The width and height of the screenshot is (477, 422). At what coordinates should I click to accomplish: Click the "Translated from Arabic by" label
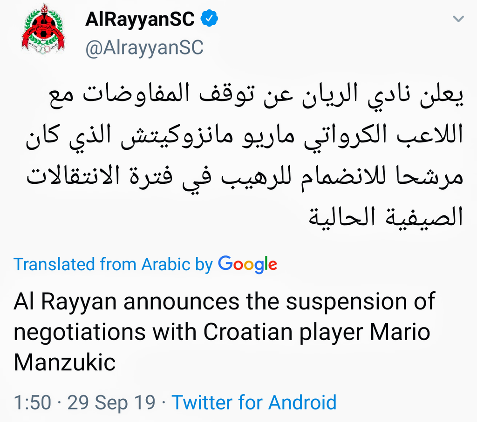click(113, 264)
